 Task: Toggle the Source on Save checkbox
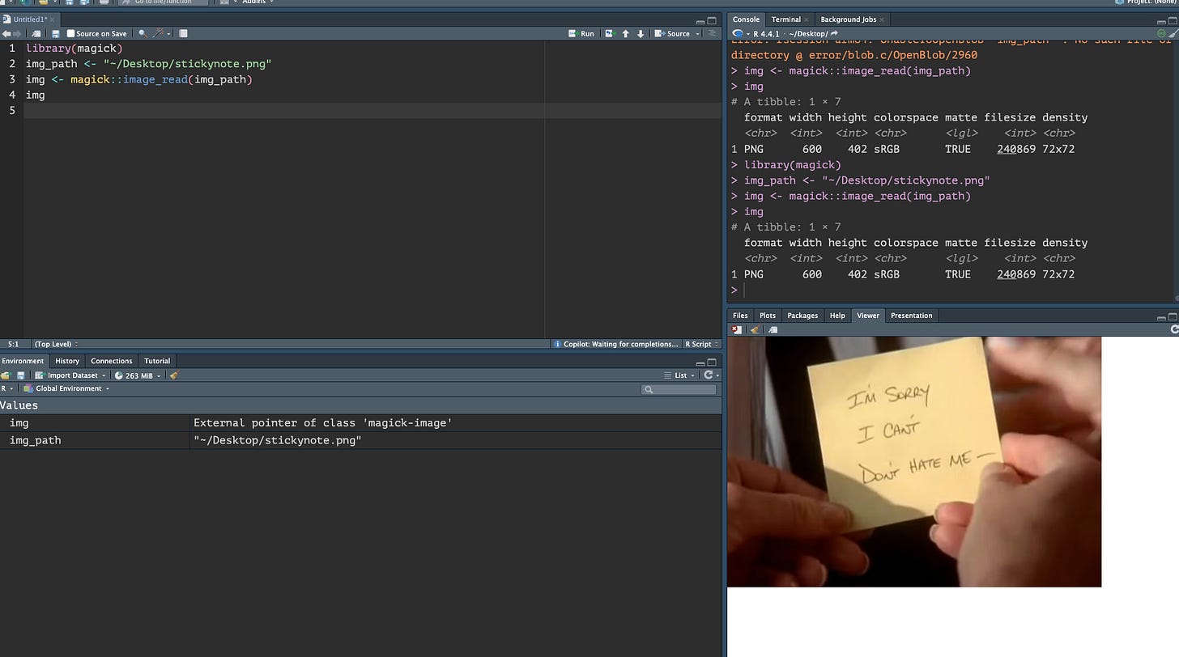coord(70,34)
